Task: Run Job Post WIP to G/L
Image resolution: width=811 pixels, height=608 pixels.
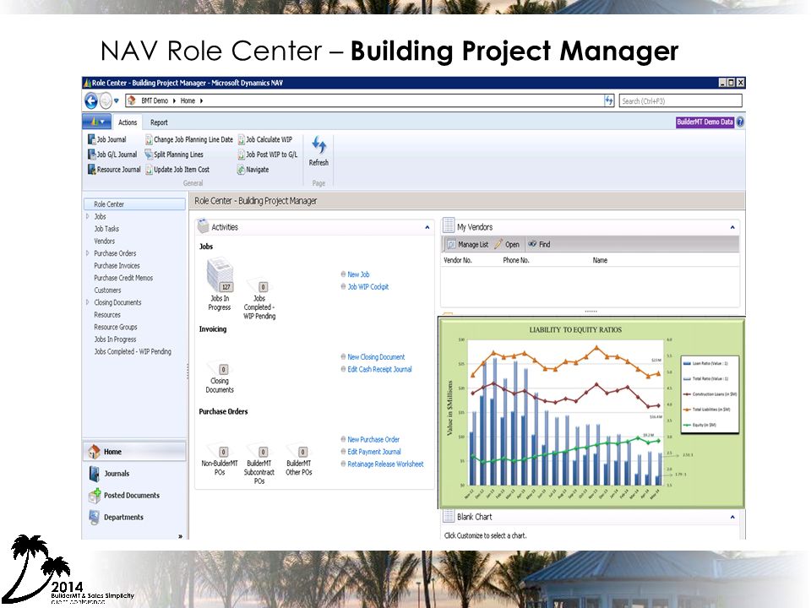Action: point(268,155)
